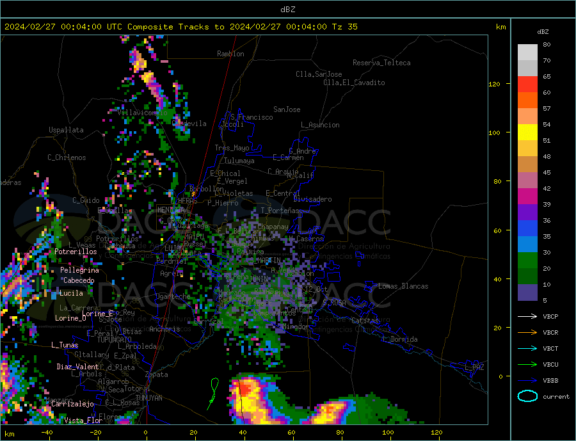Click the L_Asuncion map label
The width and height of the screenshot is (576, 441).
320,125
